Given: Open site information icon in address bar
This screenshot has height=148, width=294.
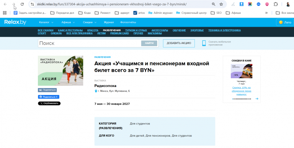Looking at the screenshot, I should pos(32,4).
